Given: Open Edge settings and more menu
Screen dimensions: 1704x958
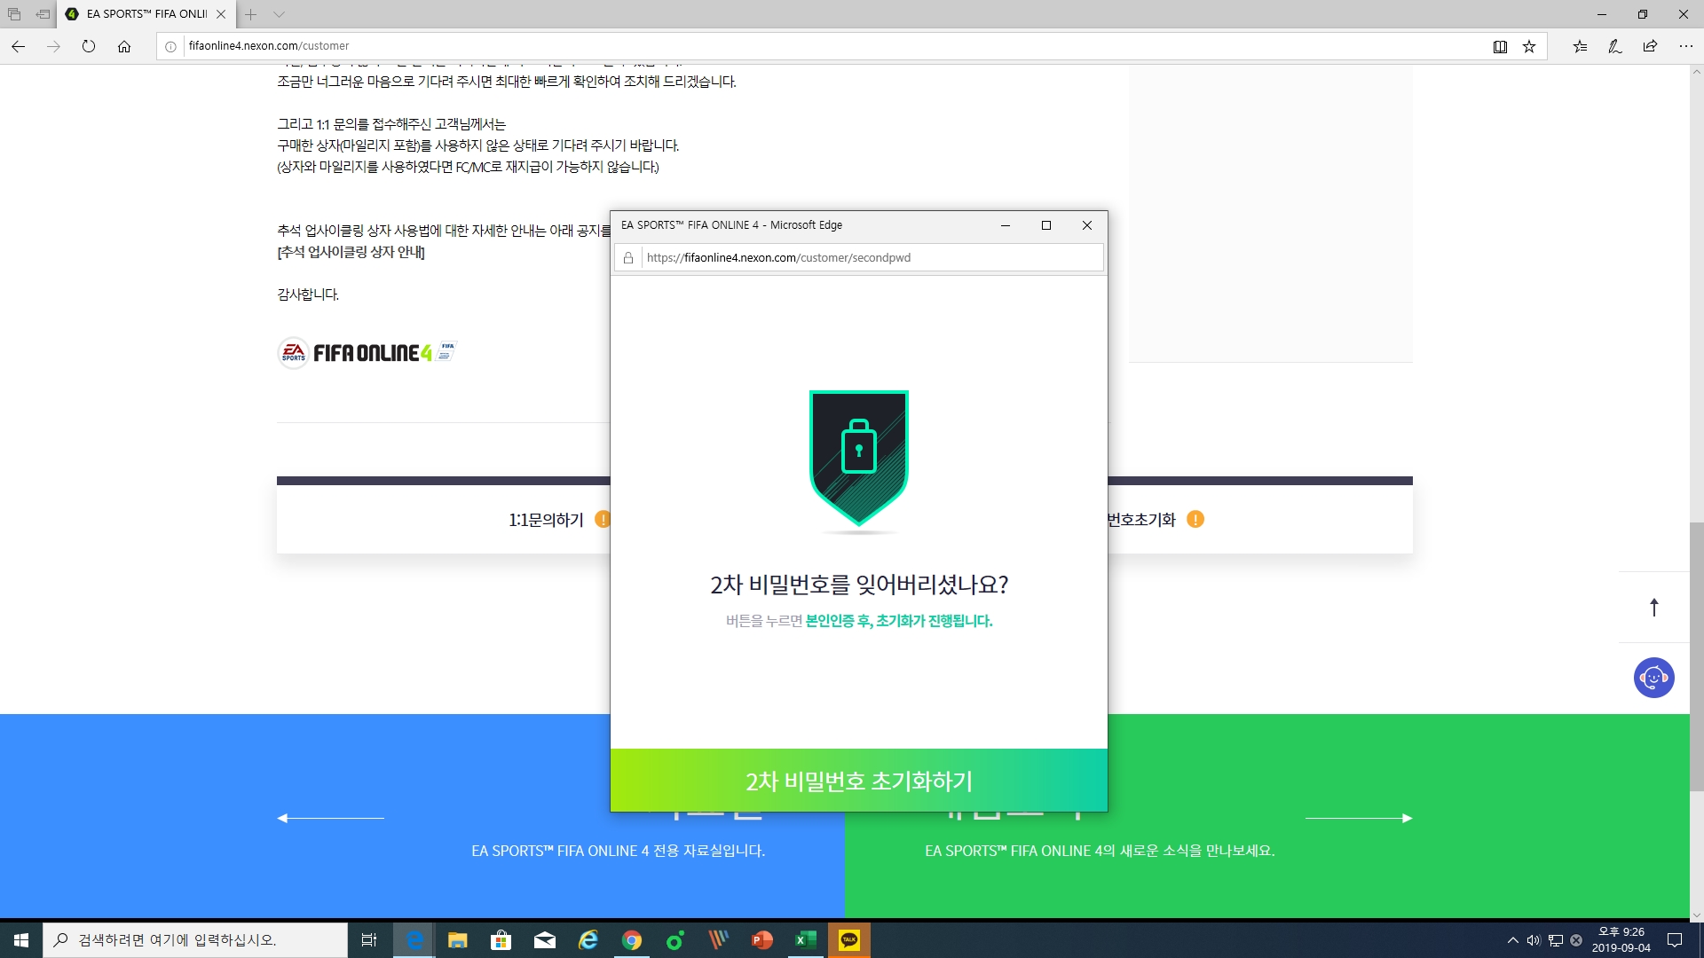Looking at the screenshot, I should pos(1685,46).
